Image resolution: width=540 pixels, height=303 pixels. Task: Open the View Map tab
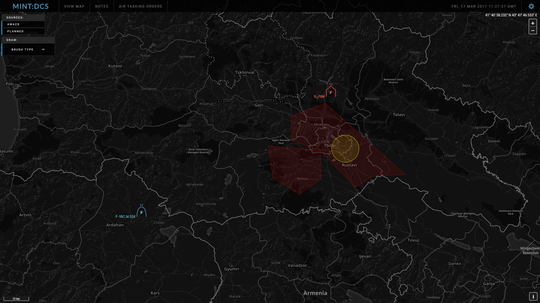74,6
